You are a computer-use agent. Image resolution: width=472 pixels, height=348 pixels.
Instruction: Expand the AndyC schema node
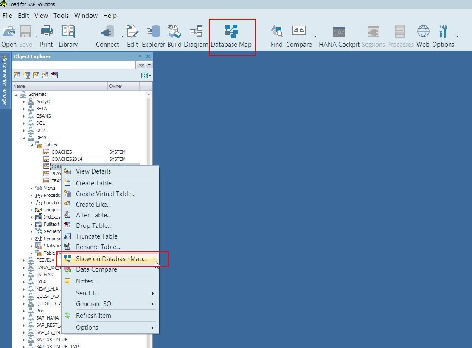click(x=24, y=102)
